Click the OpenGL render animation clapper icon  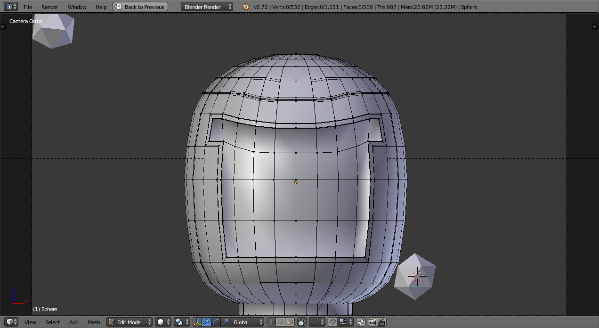coord(381,322)
